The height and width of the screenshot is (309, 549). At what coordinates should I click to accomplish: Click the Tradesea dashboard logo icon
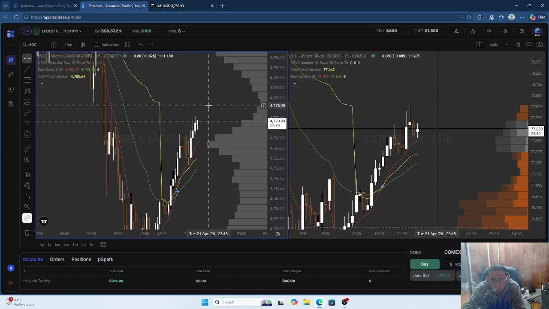(x=11, y=33)
